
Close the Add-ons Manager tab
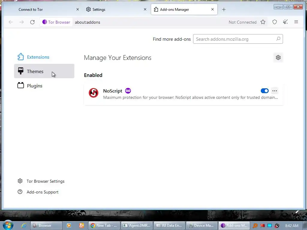[x=213, y=9]
